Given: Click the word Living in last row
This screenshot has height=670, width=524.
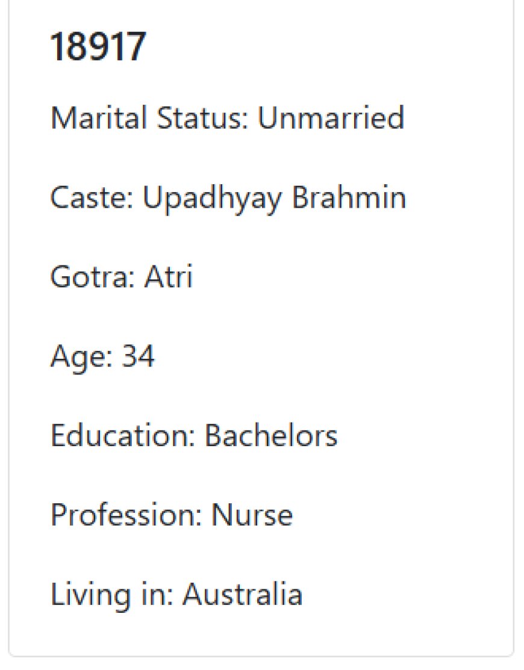Looking at the screenshot, I should [90, 595].
